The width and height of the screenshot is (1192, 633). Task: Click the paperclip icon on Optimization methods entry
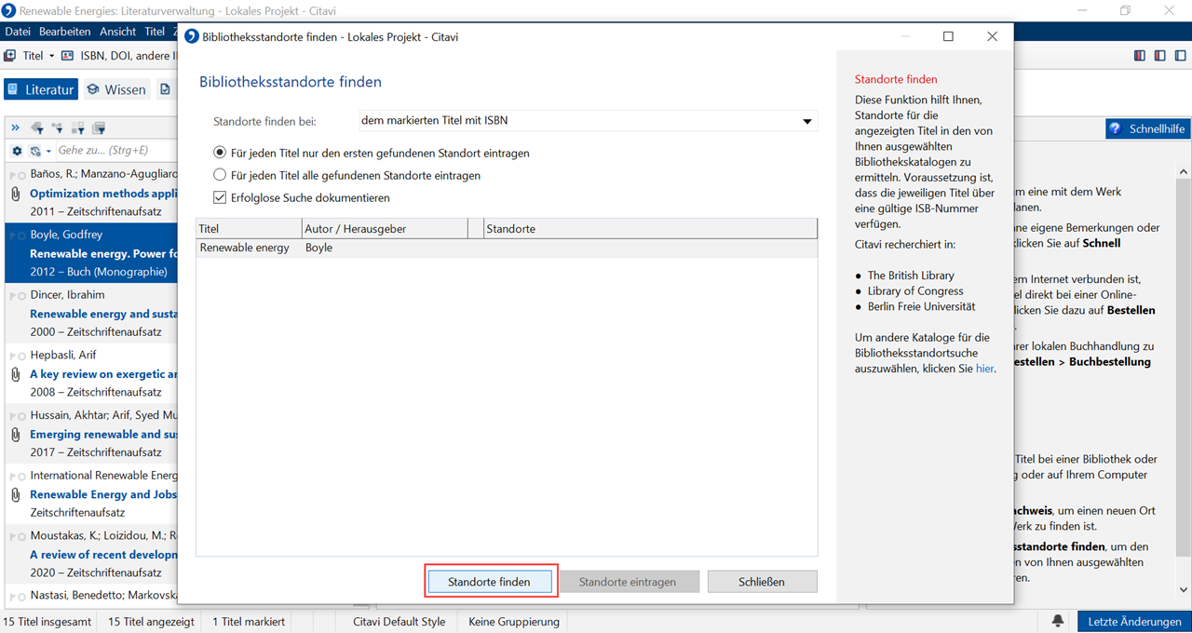(x=15, y=194)
